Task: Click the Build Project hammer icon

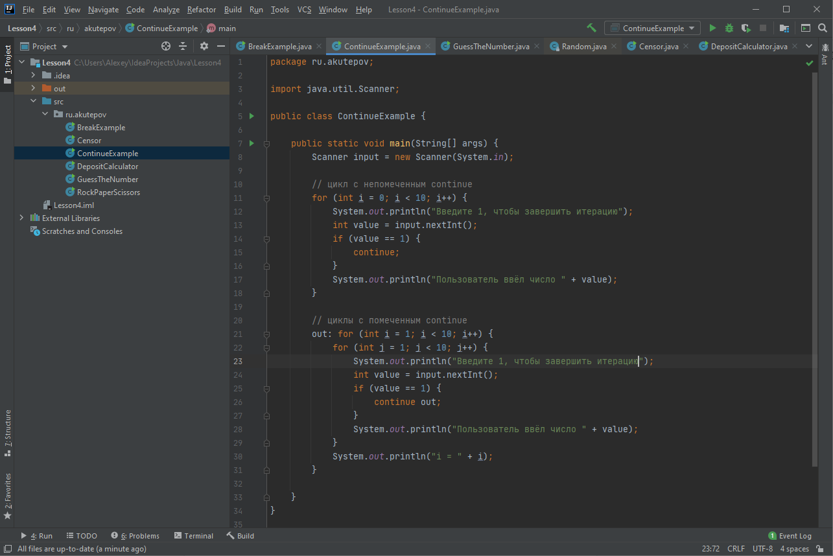Action: [x=591, y=28]
